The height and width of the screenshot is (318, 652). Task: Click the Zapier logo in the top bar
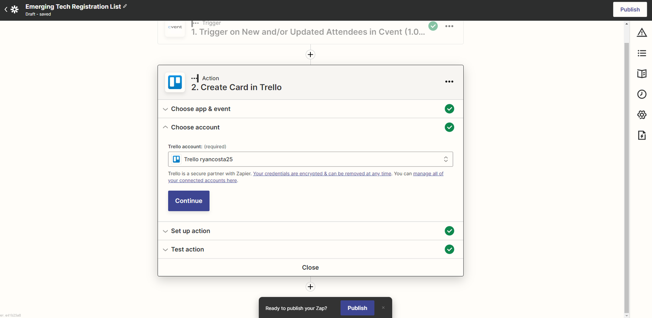point(15,9)
